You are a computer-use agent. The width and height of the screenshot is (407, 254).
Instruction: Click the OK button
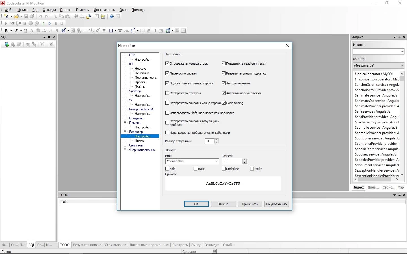coord(196,204)
